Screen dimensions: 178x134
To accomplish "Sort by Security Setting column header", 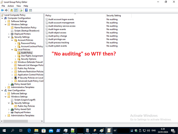I will (118, 16).
